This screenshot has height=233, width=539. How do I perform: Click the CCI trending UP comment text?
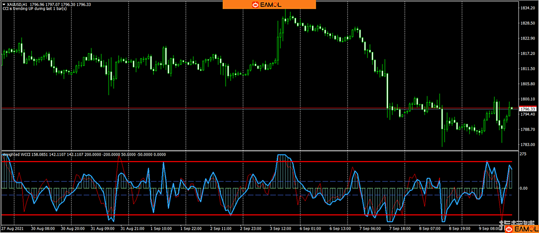click(x=35, y=9)
